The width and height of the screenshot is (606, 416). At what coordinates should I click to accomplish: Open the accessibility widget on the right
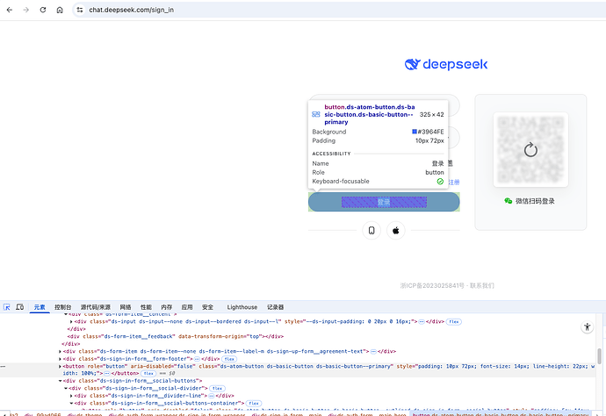tap(588, 326)
